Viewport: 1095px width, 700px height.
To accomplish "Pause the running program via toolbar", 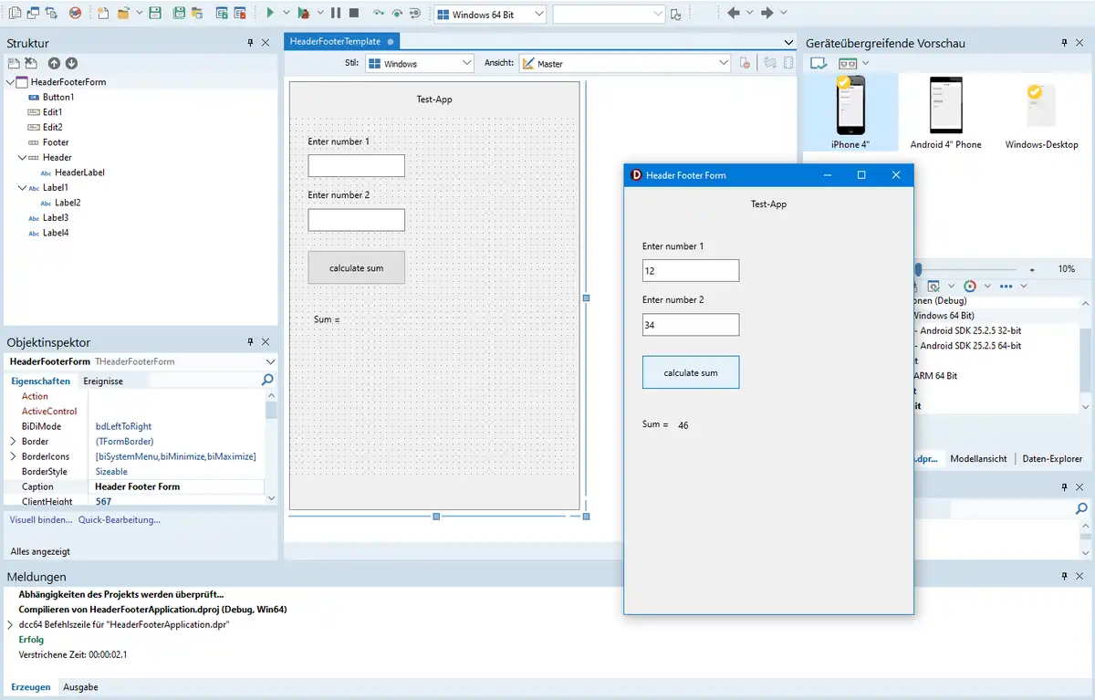I will point(336,14).
